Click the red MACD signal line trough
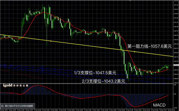Image resolution: width=179 pixels, height=111 pixels. click(x=135, y=107)
